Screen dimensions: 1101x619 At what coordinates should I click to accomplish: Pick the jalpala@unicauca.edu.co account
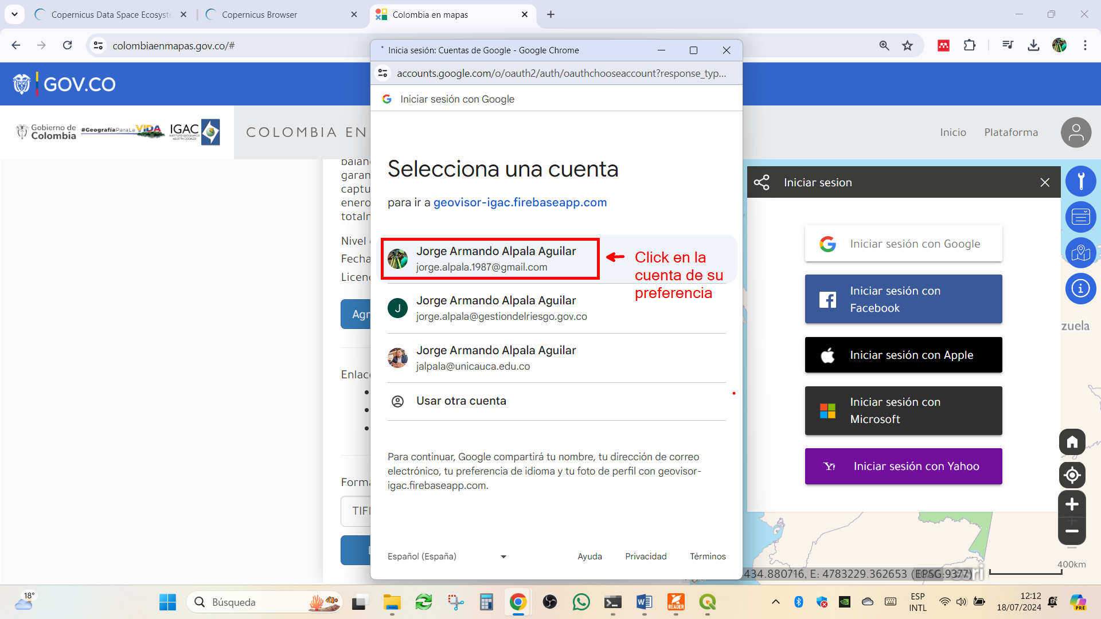pos(556,358)
